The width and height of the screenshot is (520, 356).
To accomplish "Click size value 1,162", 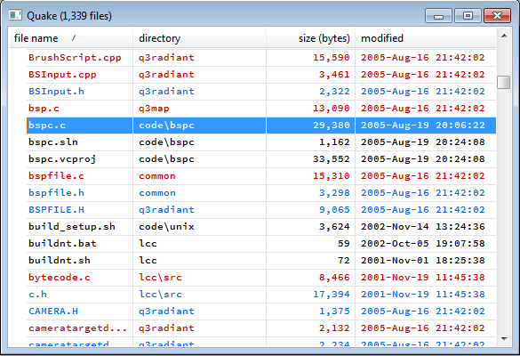I will pos(334,142).
